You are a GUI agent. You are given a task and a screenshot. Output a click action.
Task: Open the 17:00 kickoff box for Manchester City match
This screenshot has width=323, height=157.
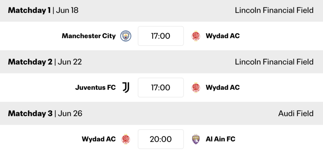[161, 36]
